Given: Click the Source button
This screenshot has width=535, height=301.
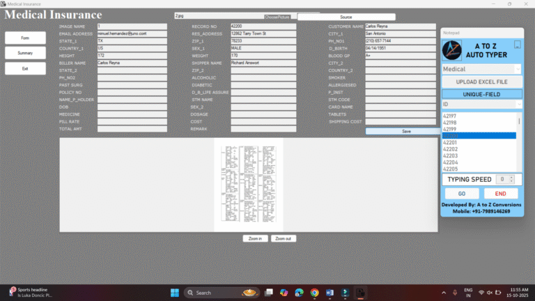Looking at the screenshot, I should point(346,17).
